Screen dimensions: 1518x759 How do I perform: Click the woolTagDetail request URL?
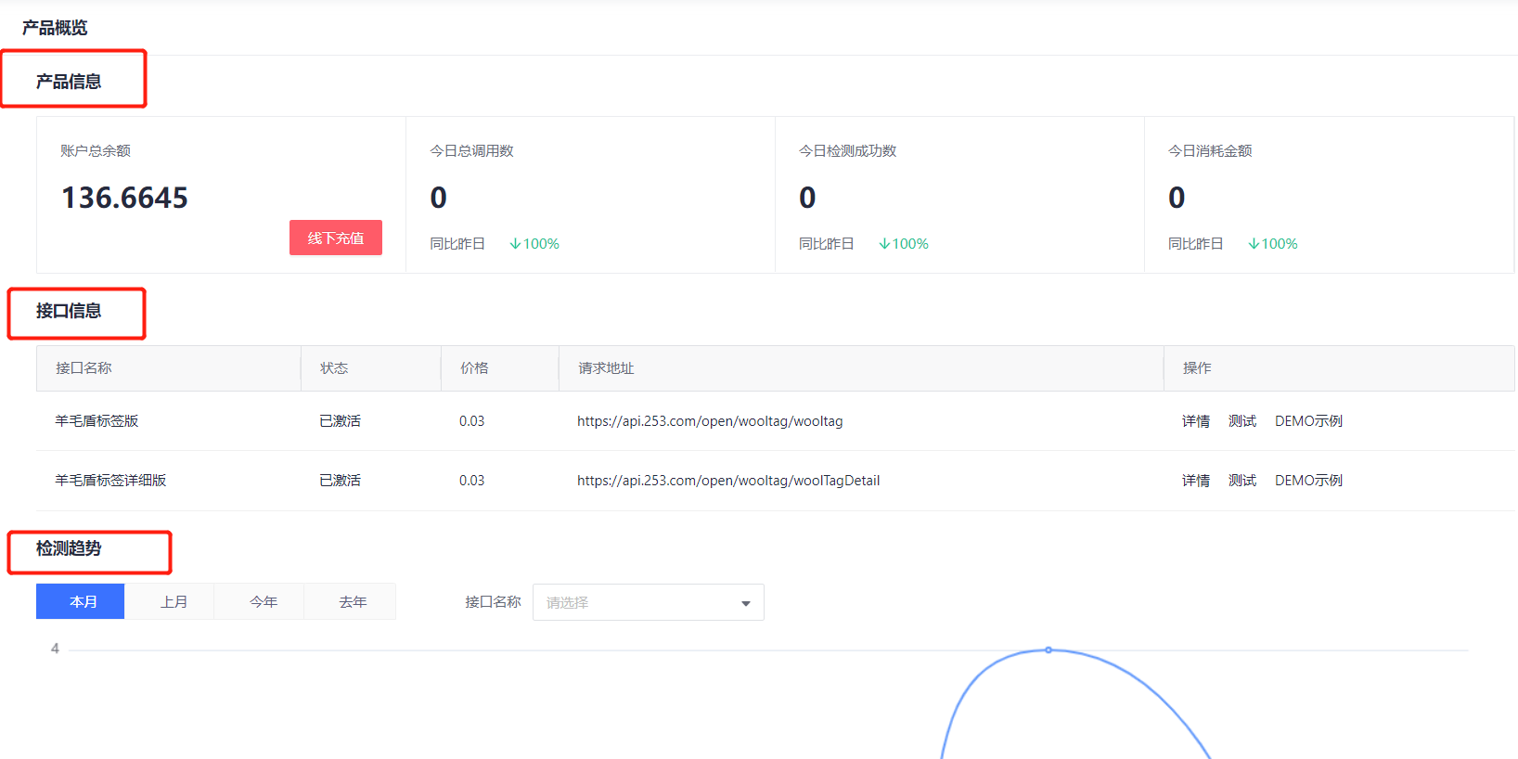[728, 481]
